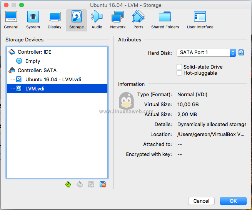The width and height of the screenshot is (252, 210).
Task: Open the Ports settings tab
Action: [x=139, y=20]
